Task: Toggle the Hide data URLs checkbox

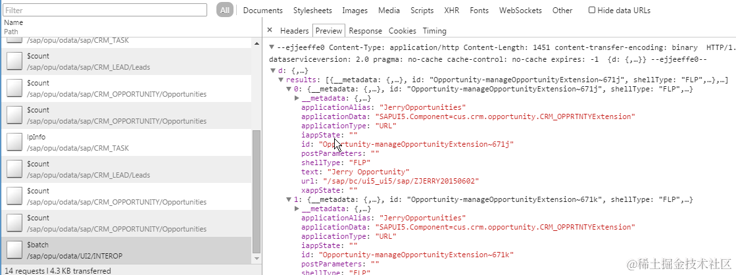Action: [592, 10]
